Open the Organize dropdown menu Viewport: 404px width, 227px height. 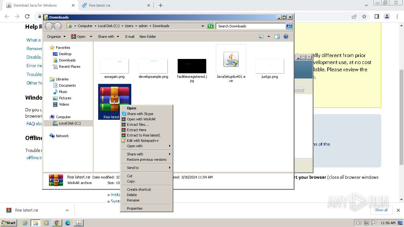[x=56, y=37]
